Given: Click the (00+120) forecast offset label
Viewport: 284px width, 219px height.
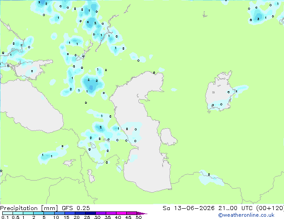Looking at the screenshot, I should (x=270, y=208).
